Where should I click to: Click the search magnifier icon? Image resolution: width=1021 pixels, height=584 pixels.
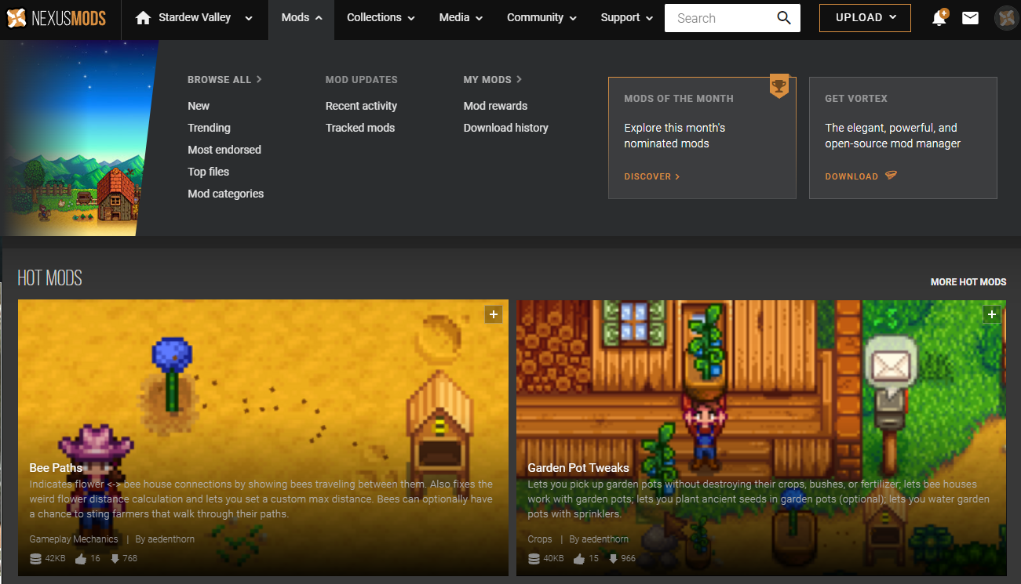784,18
